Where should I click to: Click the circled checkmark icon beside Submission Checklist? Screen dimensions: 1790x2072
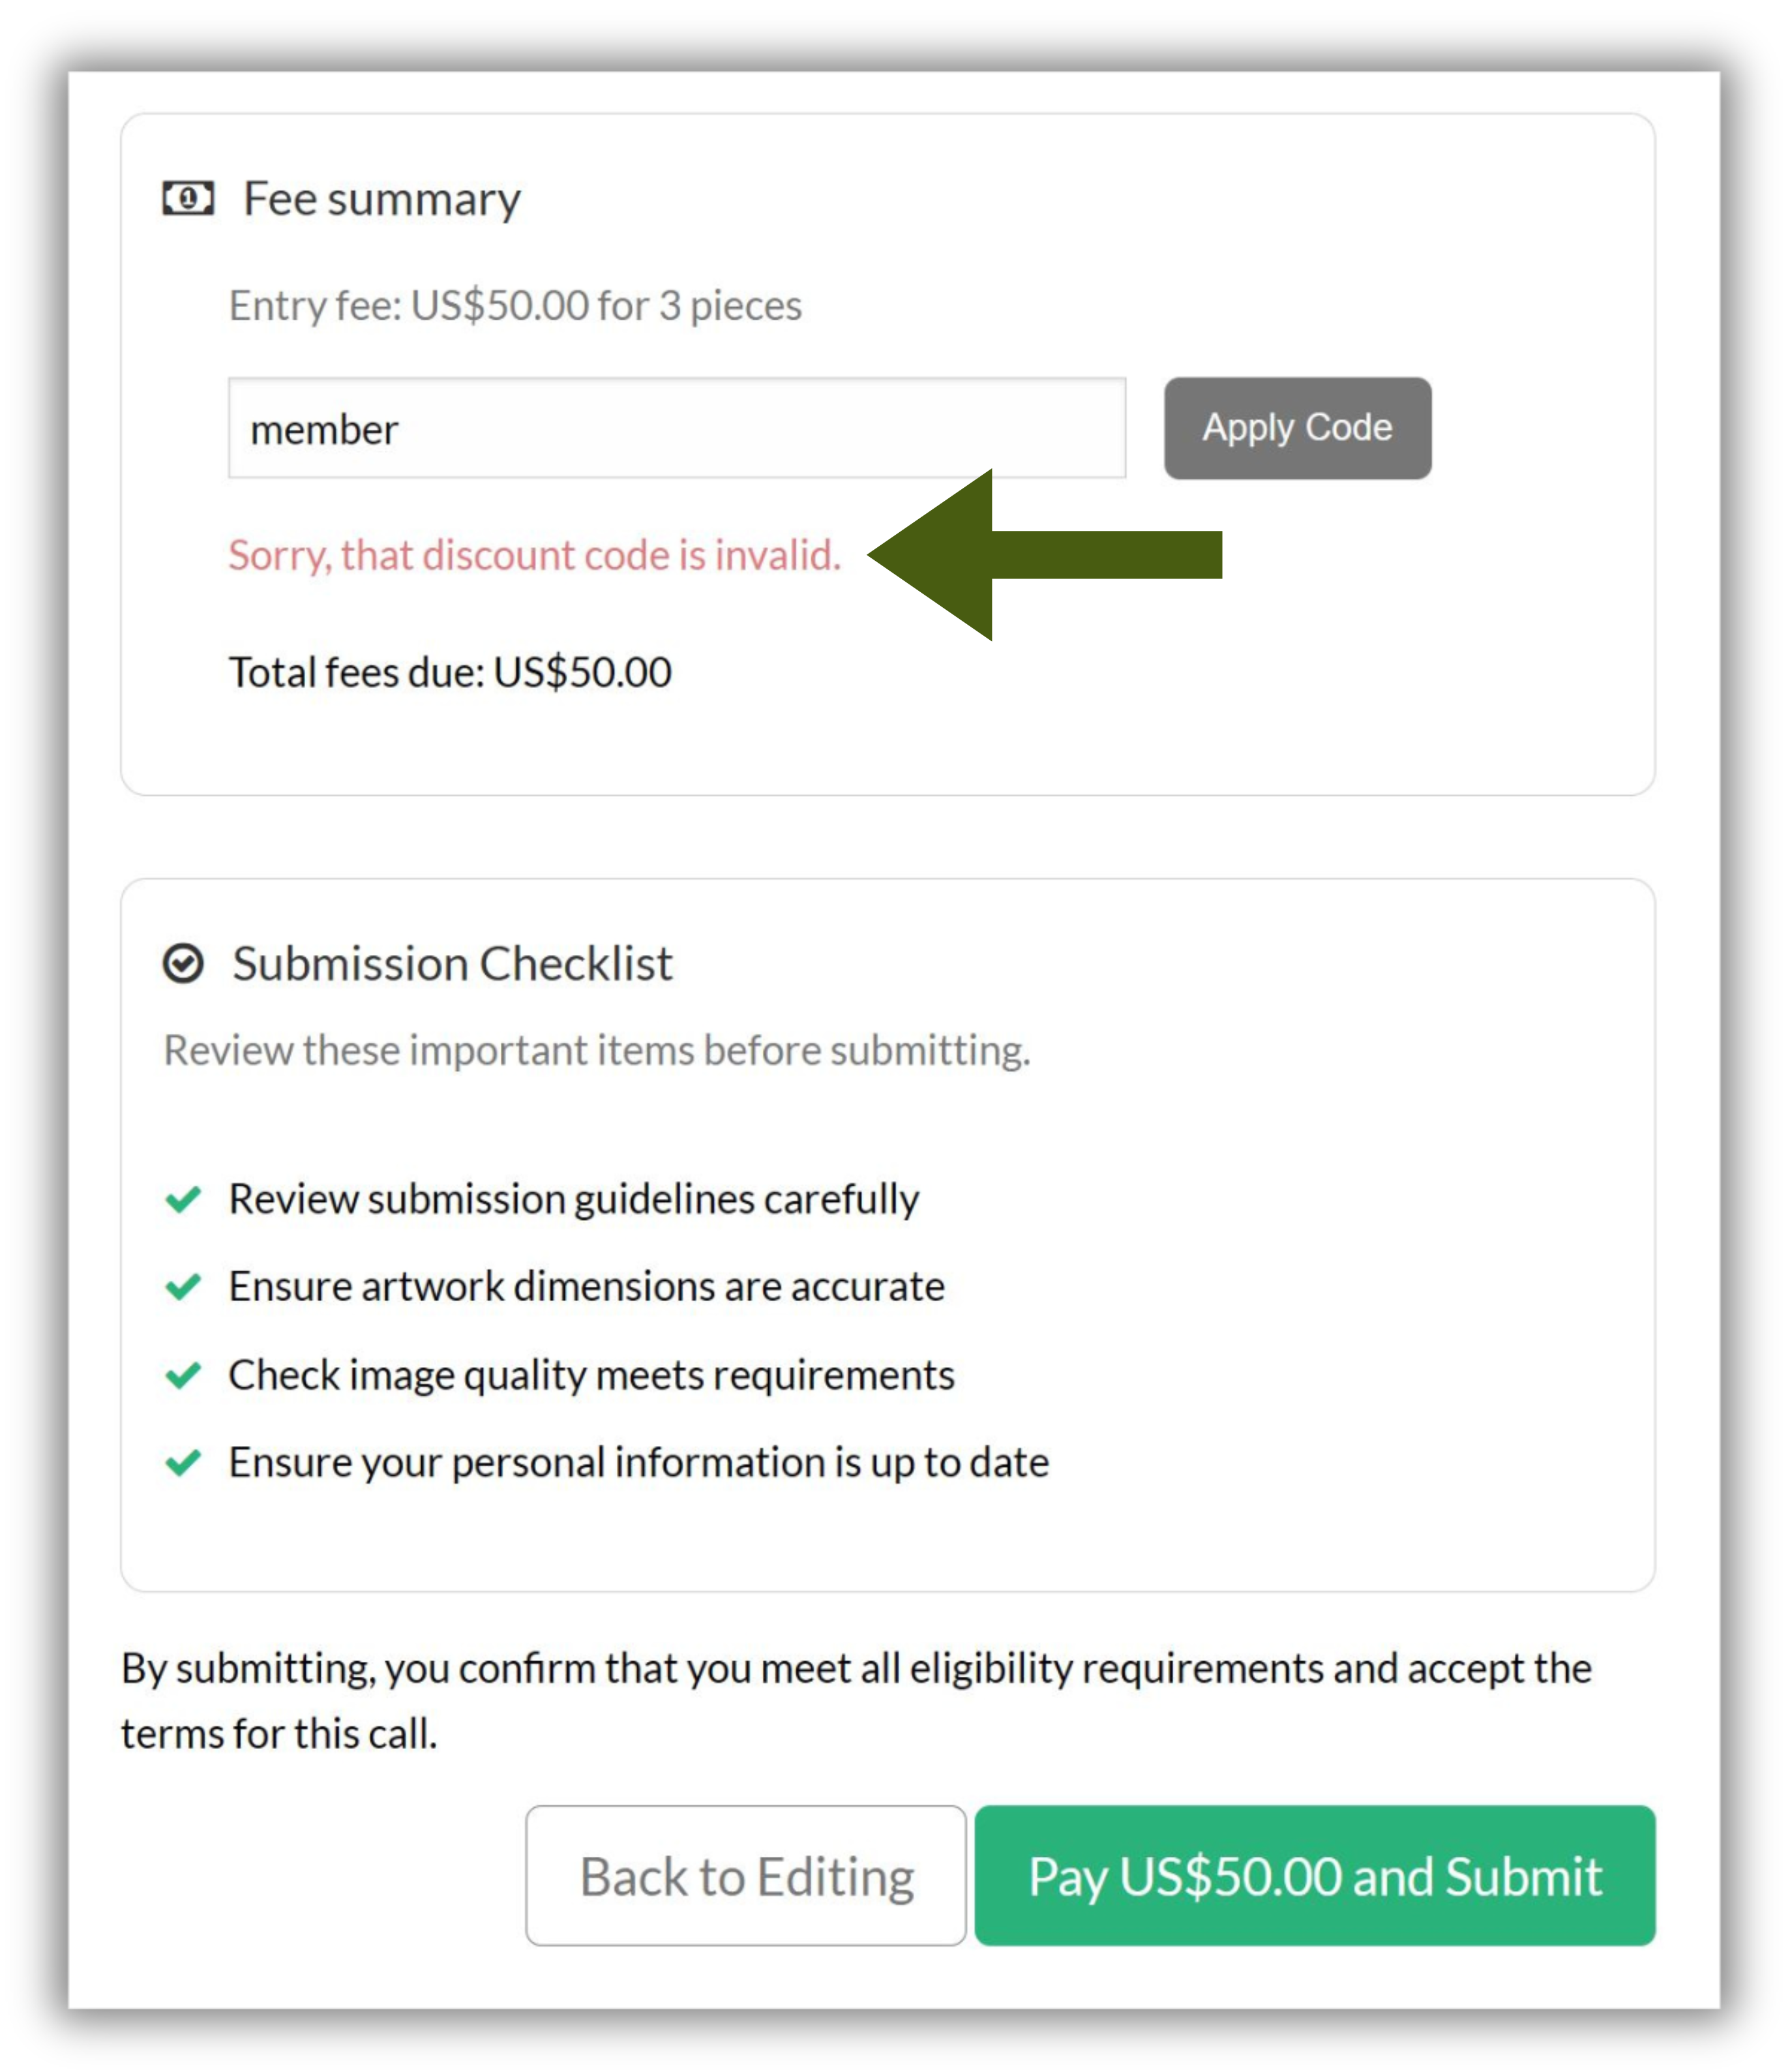pyautogui.click(x=183, y=963)
